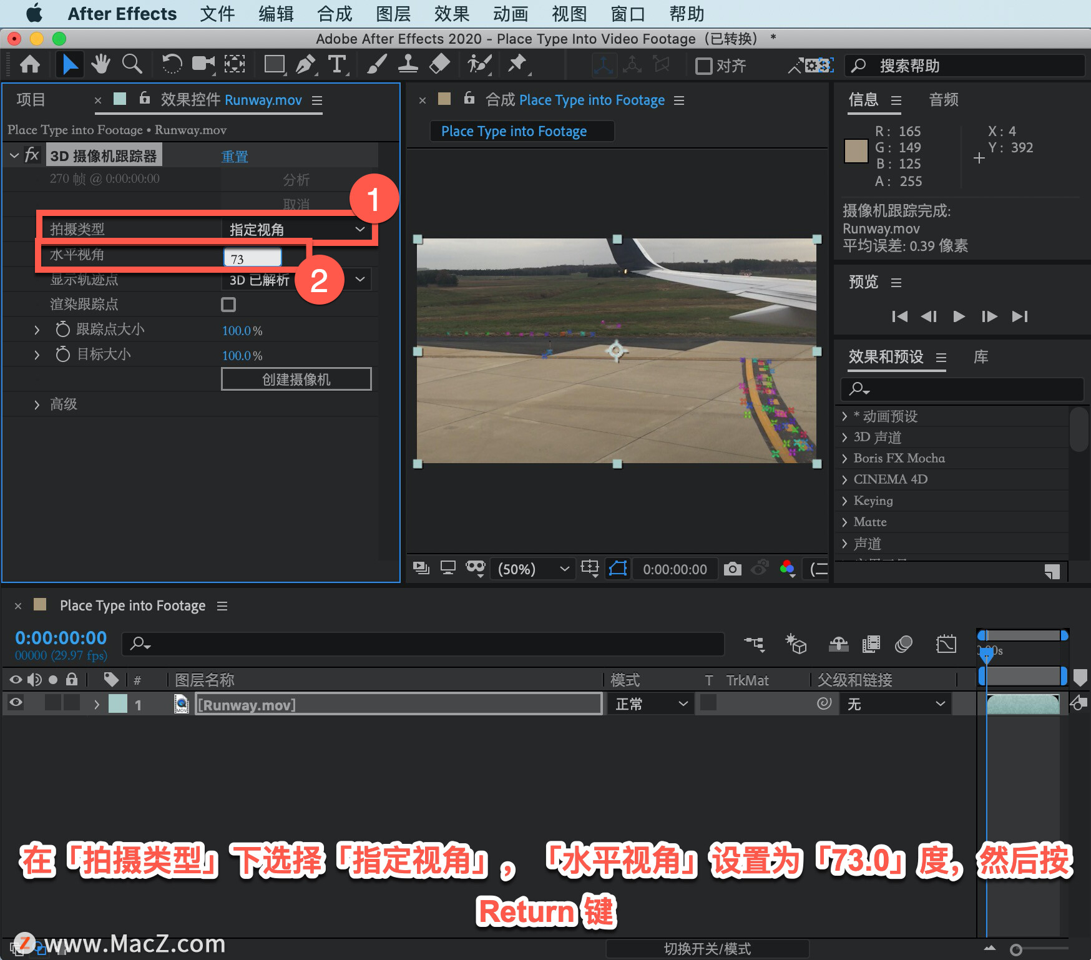Viewport: 1091px width, 960px height.
Task: Expand 高级 section
Action: pos(37,404)
